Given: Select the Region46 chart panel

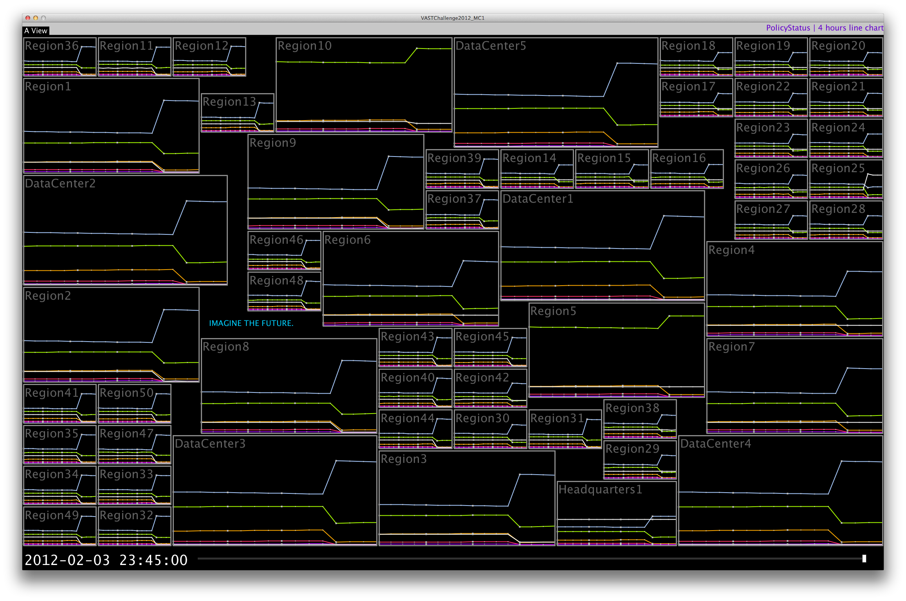Looking at the screenshot, I should click(x=285, y=251).
